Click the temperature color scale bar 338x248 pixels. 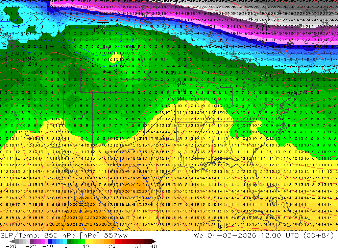[x=82, y=241]
